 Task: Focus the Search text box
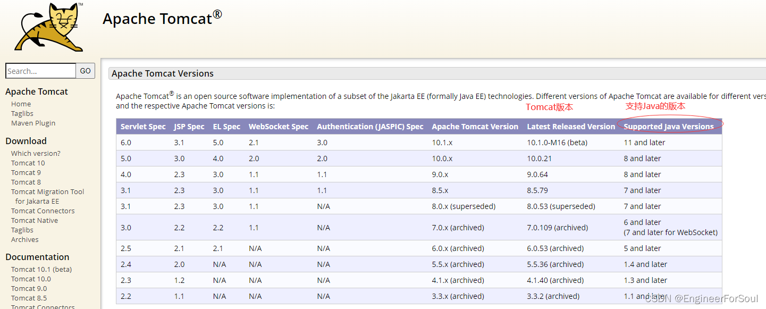[x=41, y=71]
